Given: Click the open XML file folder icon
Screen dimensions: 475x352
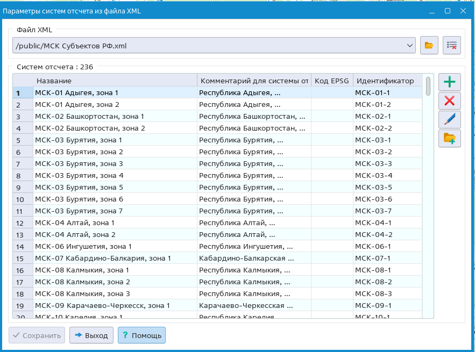Looking at the screenshot, I should [x=429, y=46].
